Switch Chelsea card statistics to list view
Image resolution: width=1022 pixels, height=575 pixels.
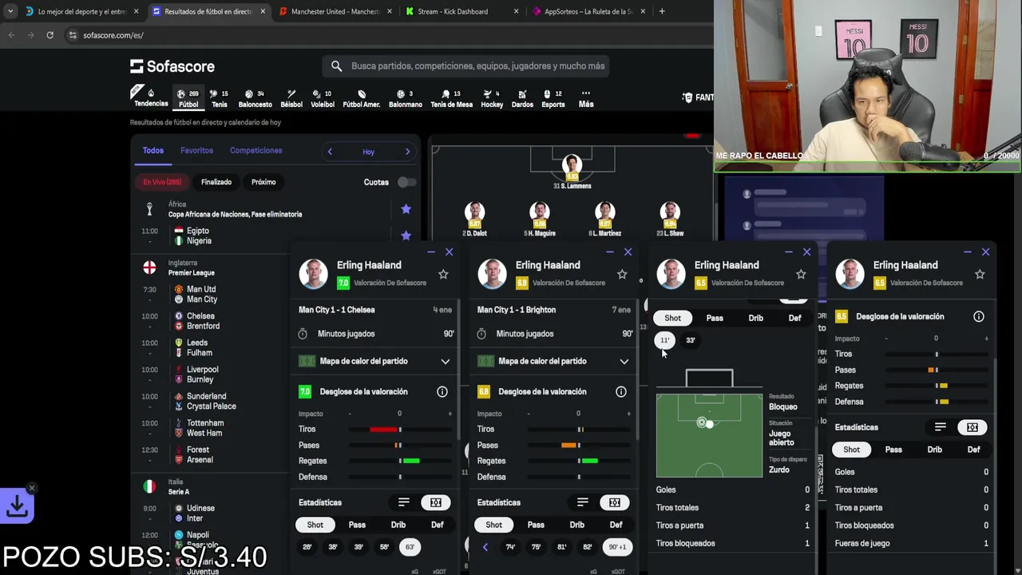pyautogui.click(x=403, y=502)
